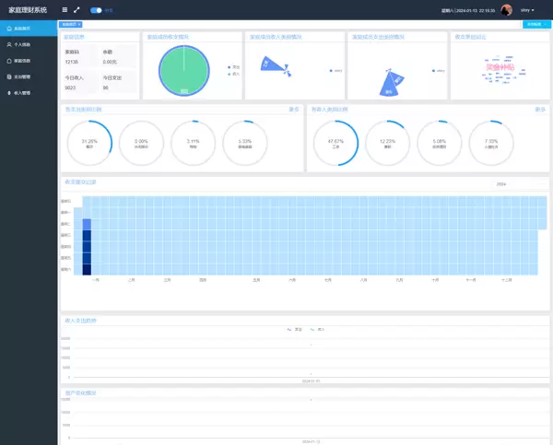The image size is (553, 445).
Task: Click 更多 link in income category panel
Action: 540,109
